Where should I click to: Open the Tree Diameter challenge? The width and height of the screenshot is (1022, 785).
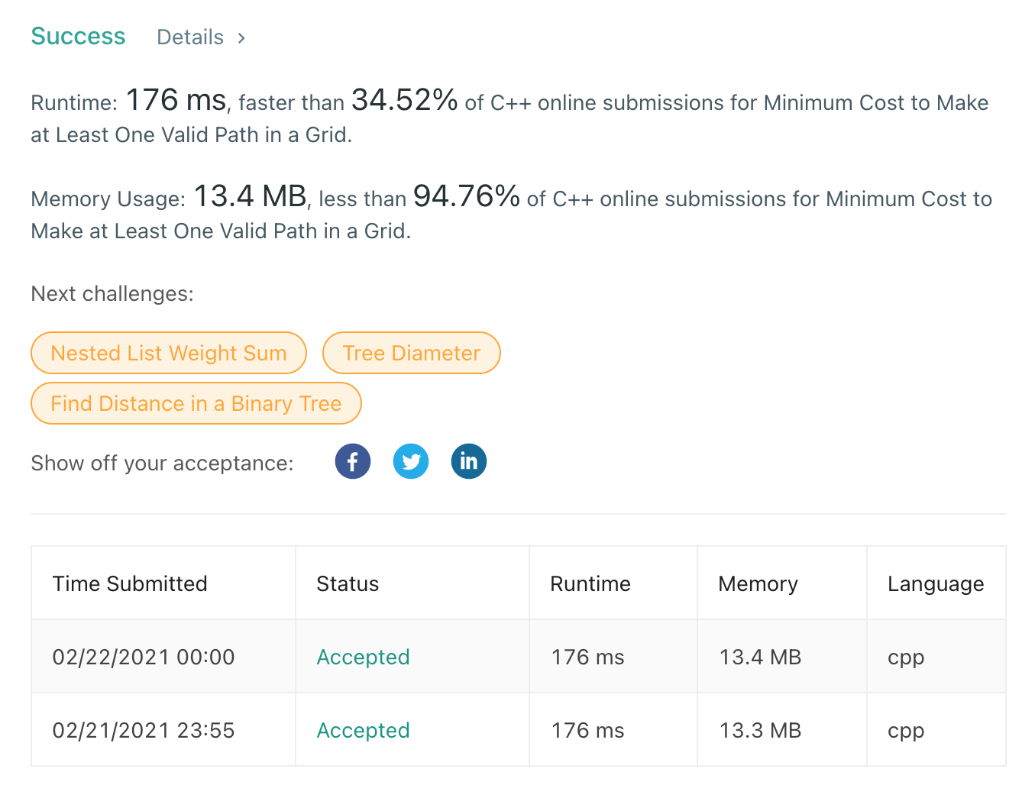click(x=411, y=353)
